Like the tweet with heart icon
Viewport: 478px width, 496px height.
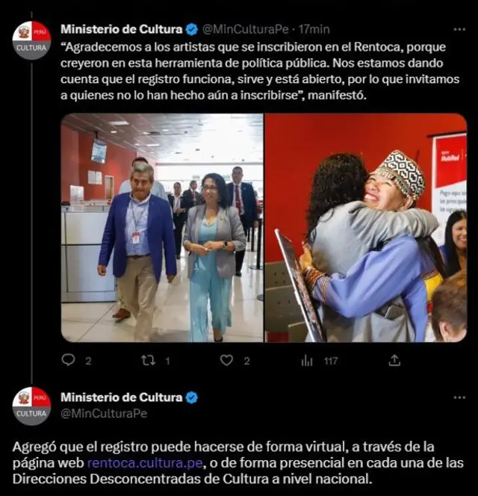226,360
